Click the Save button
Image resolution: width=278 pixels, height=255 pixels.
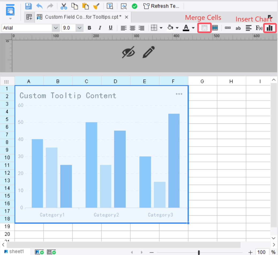[x=28, y=6]
